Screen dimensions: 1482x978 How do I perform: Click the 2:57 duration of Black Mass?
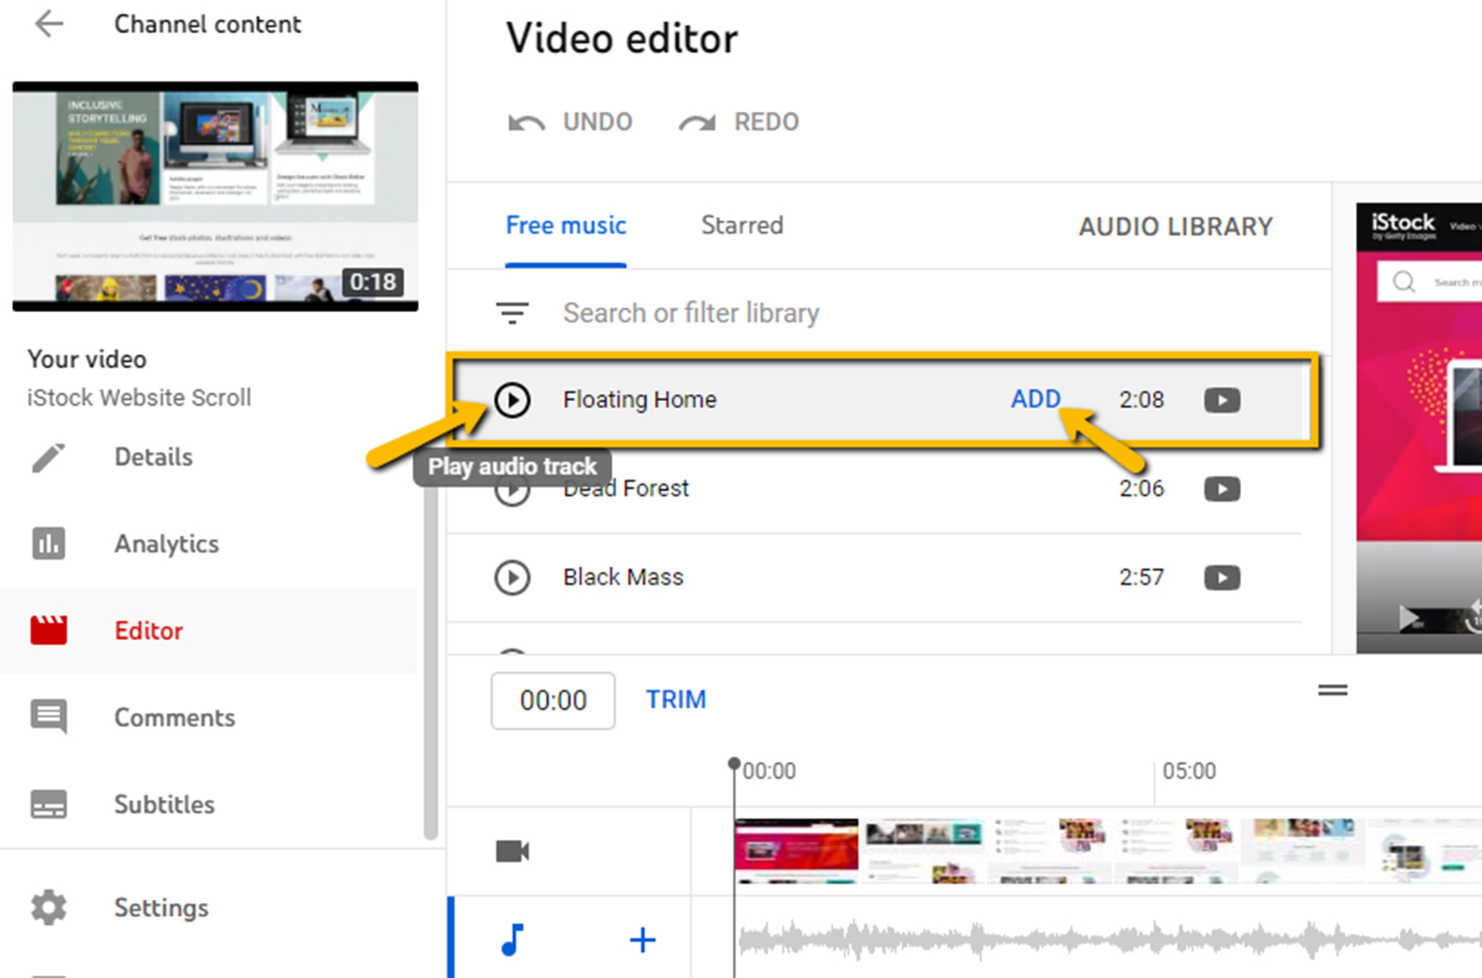pyautogui.click(x=1141, y=577)
